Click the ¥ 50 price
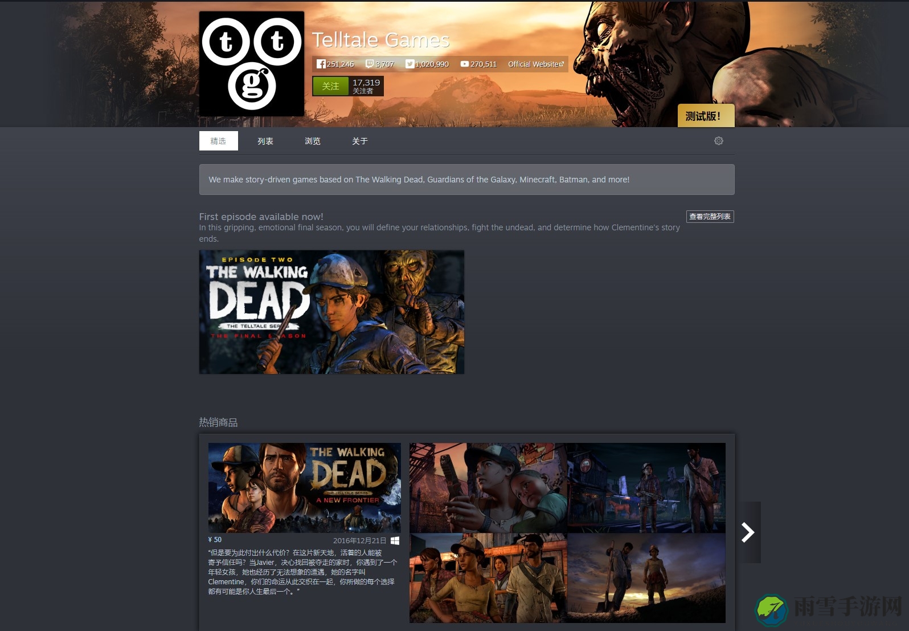This screenshot has height=631, width=909. click(x=215, y=540)
